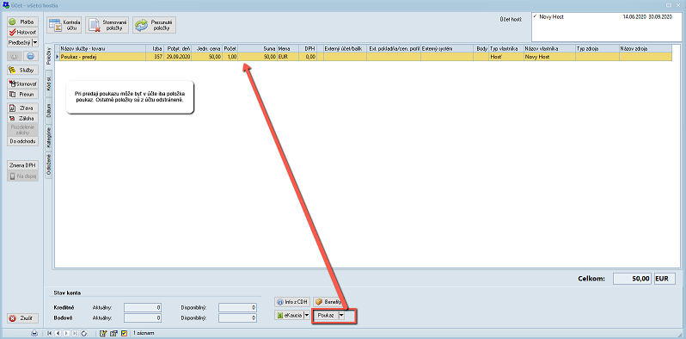Click the 1 záznam status text
This screenshot has height=339, width=686.
pos(144,334)
